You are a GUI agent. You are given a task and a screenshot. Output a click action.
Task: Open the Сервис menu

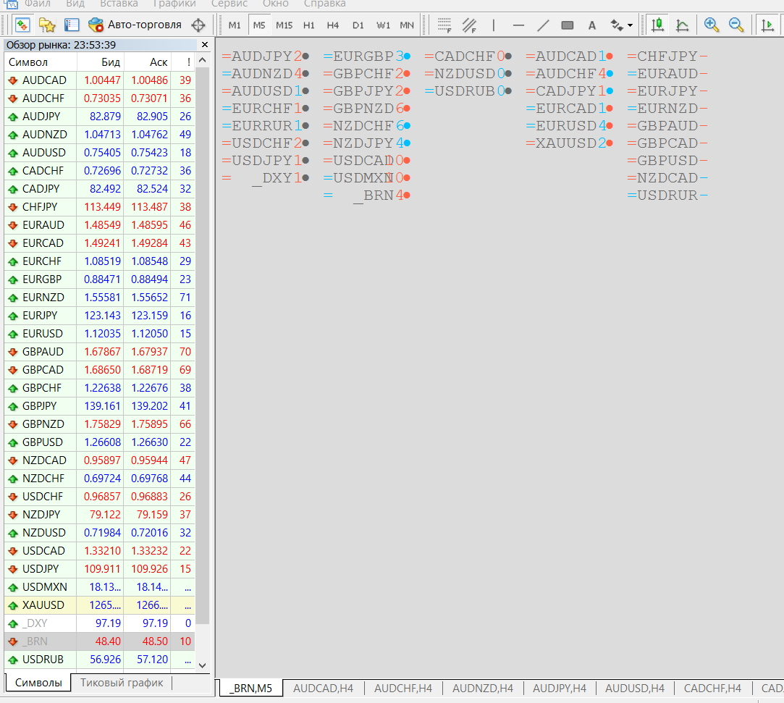pyautogui.click(x=229, y=4)
